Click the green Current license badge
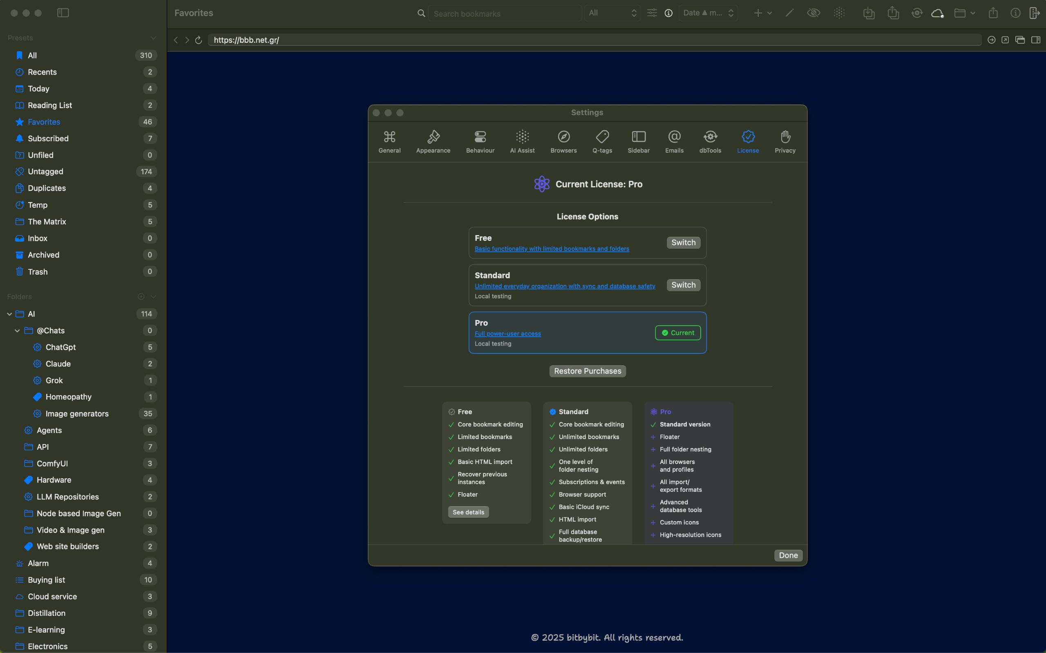Image resolution: width=1046 pixels, height=653 pixels. (x=678, y=333)
